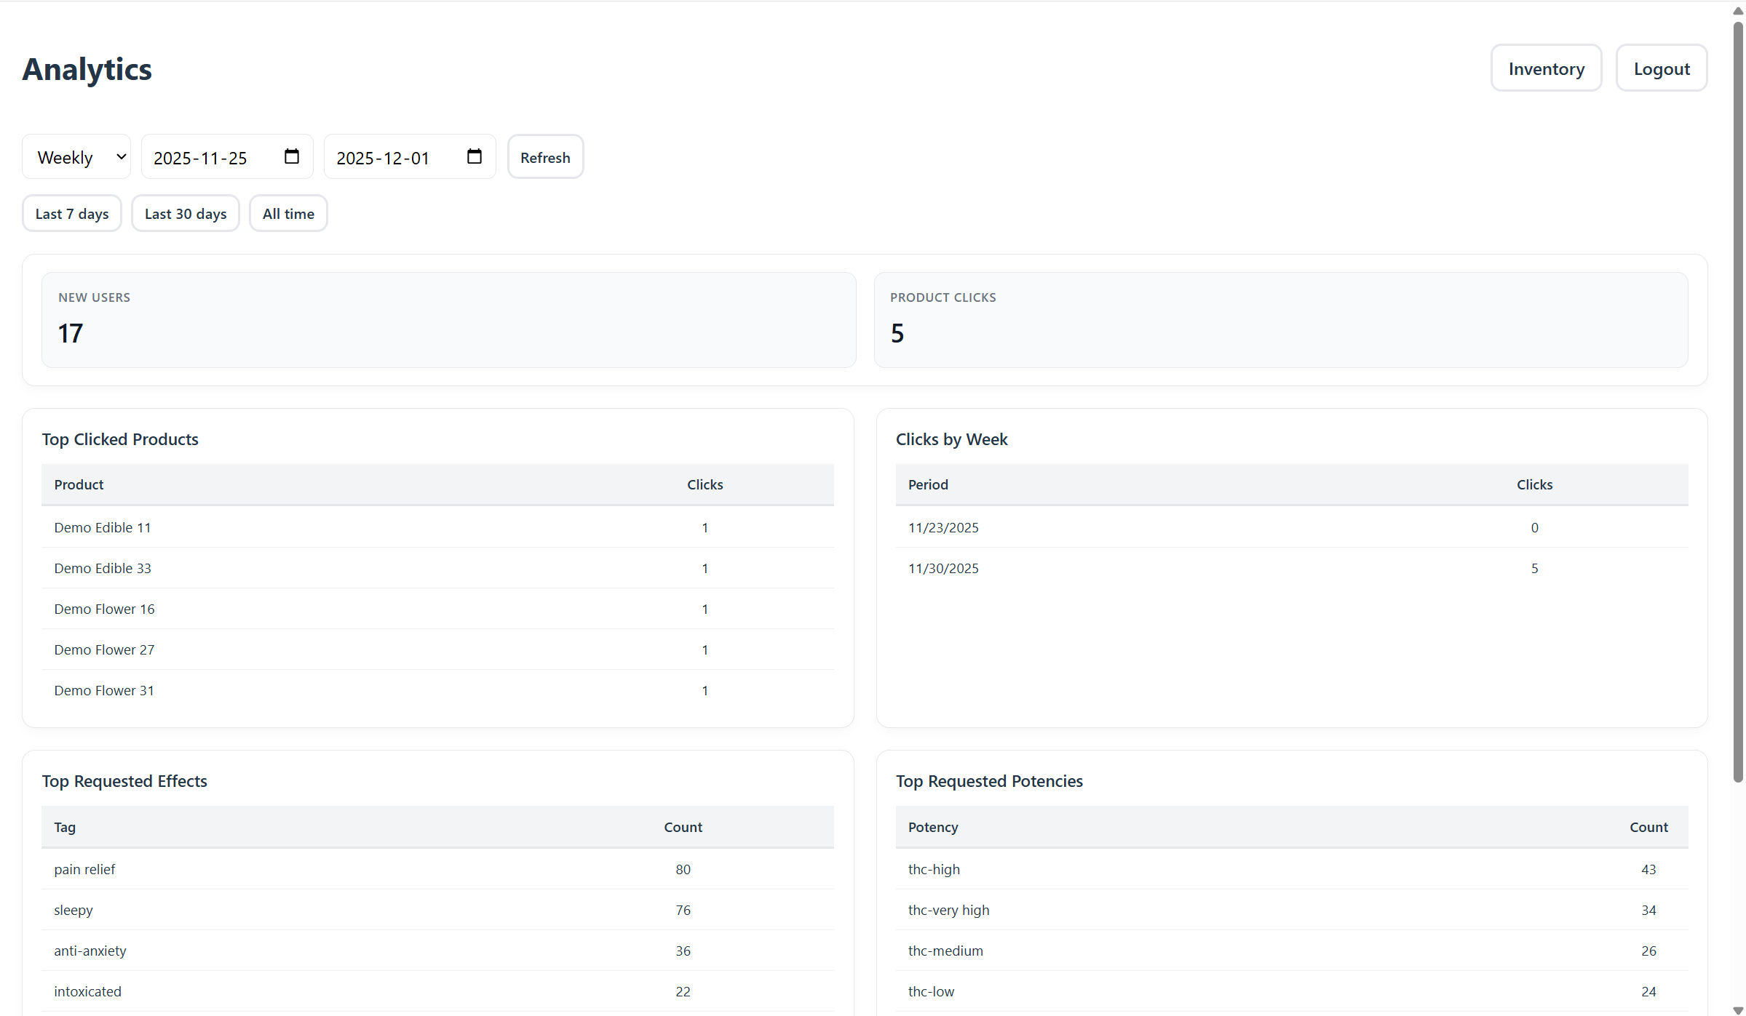1746x1016 pixels.
Task: Open Demo Flower 27 product details
Action: pos(104,649)
